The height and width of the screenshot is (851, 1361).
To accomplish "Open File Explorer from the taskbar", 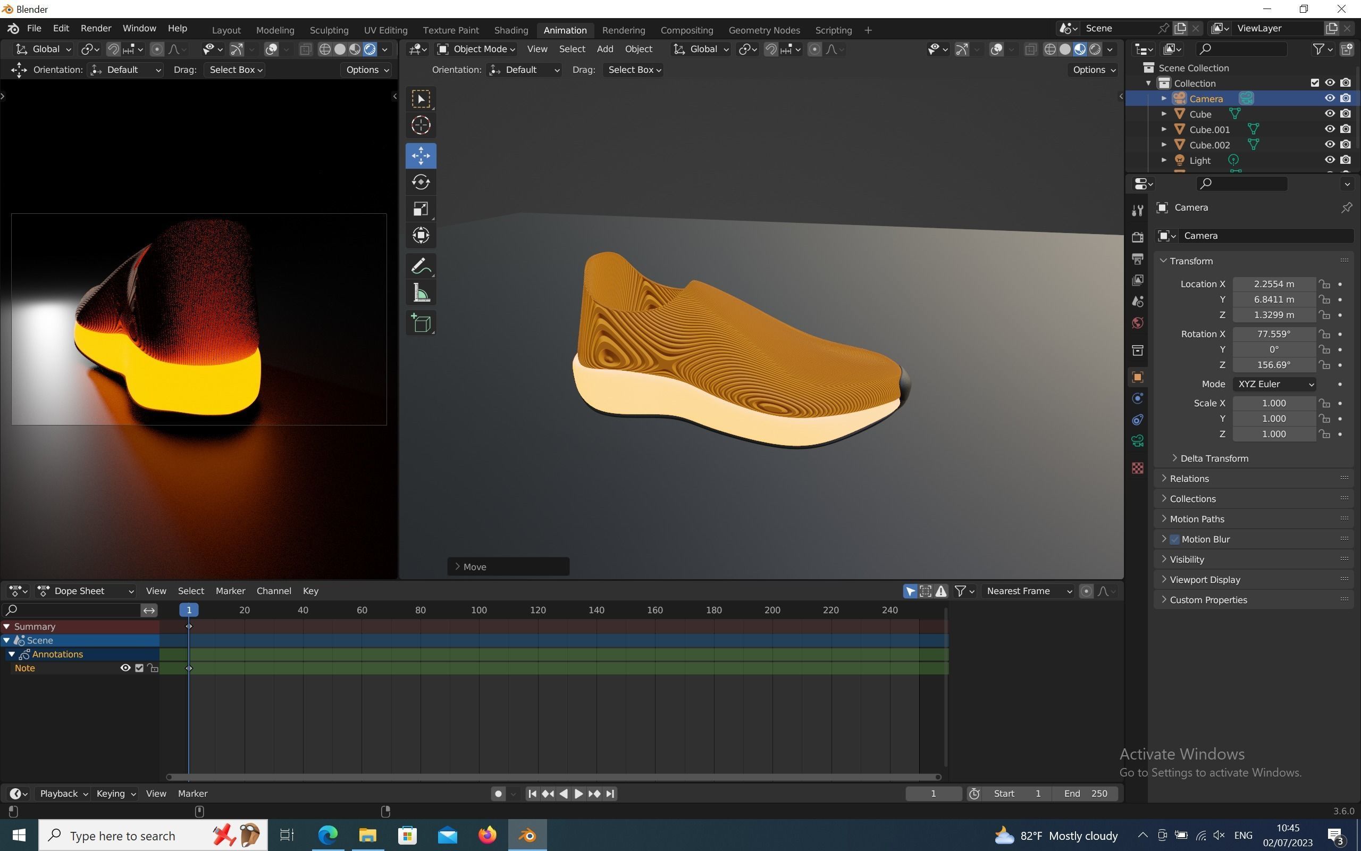I will [367, 835].
